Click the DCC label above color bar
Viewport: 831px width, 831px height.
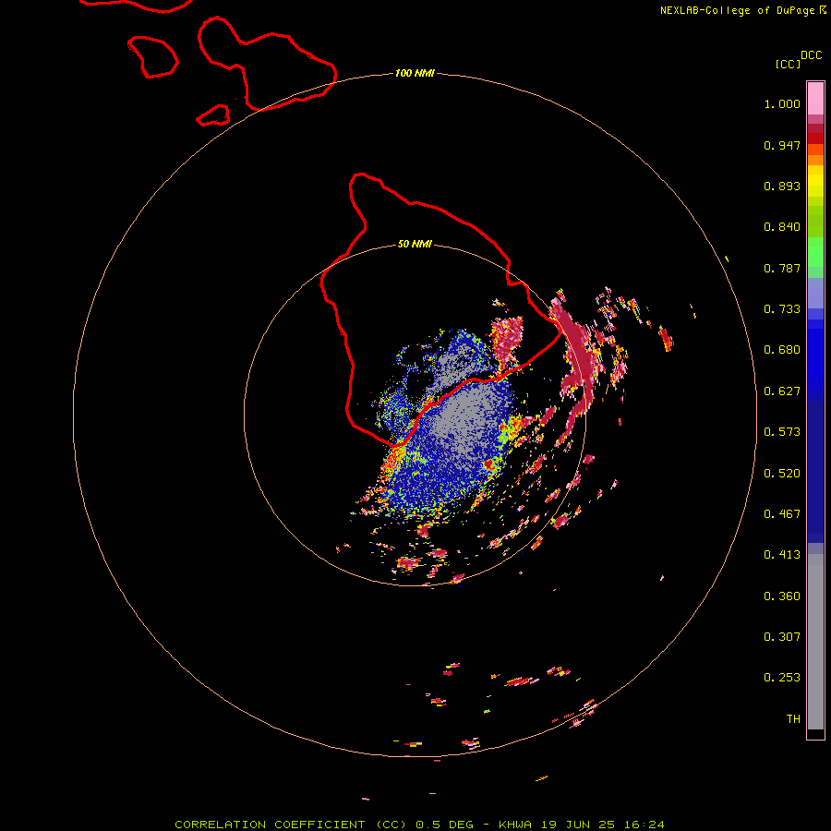[x=812, y=55]
